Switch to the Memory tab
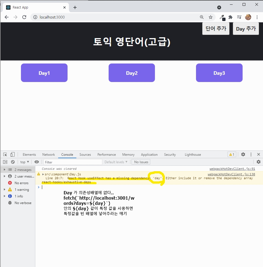 click(128, 154)
